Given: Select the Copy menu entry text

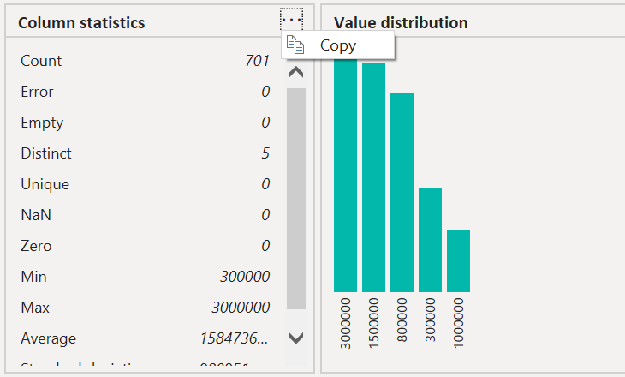Looking at the screenshot, I should coord(337,45).
